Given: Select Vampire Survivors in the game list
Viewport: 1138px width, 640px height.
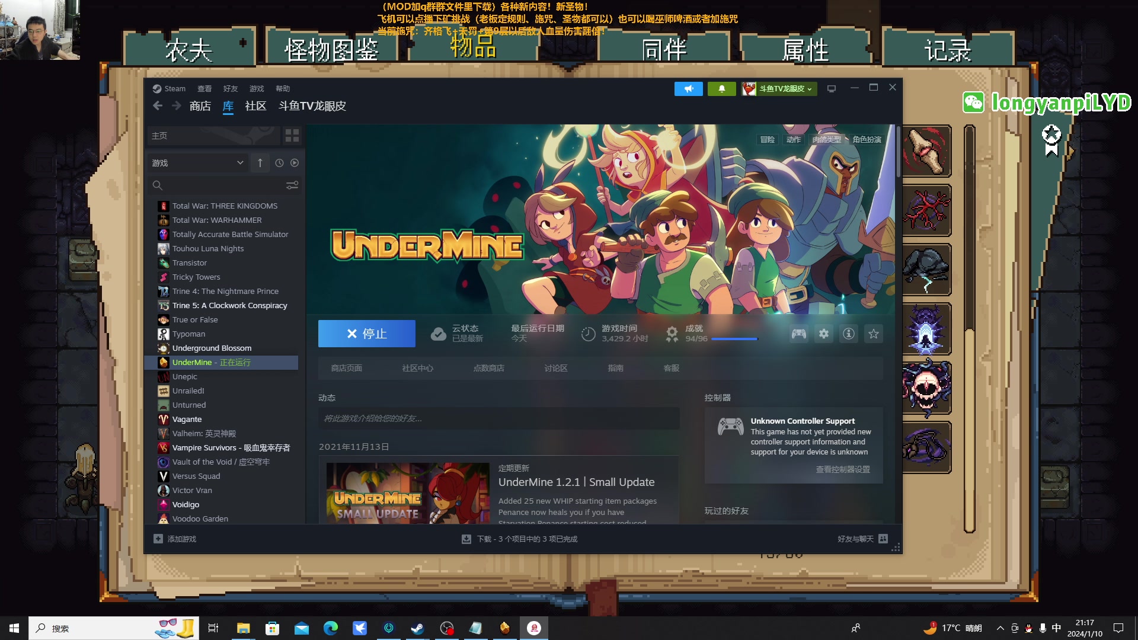Looking at the screenshot, I should click(231, 448).
